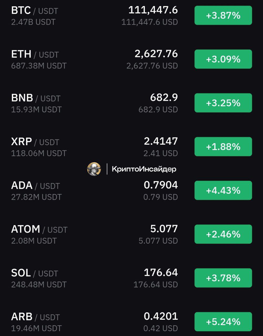
Task: Select the ATOM / USDT pair
Action: 39,229
